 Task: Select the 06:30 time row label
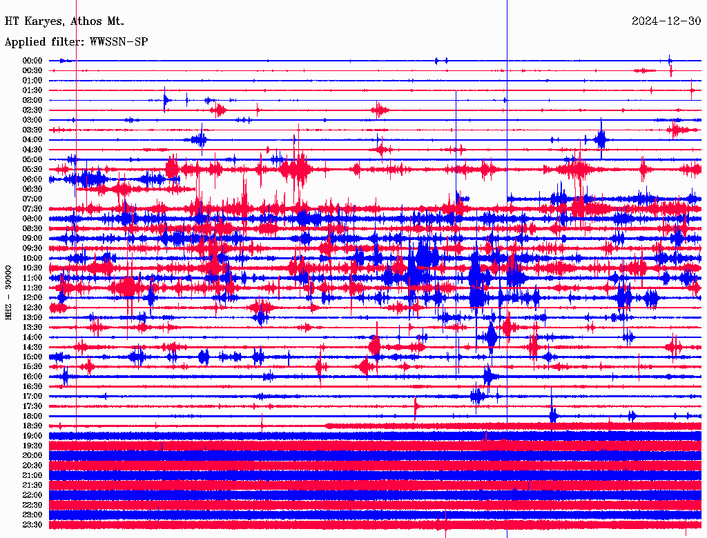point(32,189)
